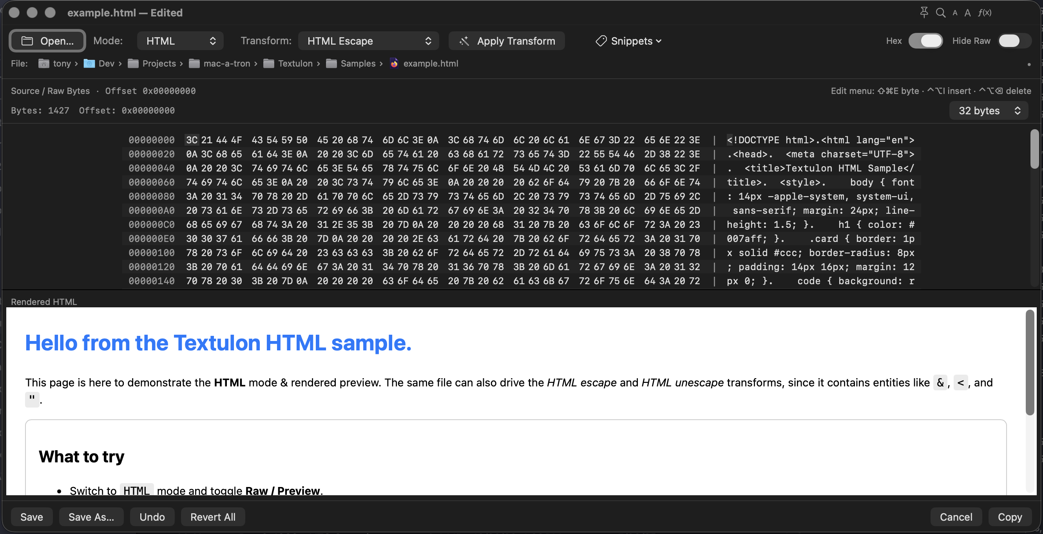The image size is (1043, 534).
Task: Open the f(x) functions icon
Action: pyautogui.click(x=984, y=13)
